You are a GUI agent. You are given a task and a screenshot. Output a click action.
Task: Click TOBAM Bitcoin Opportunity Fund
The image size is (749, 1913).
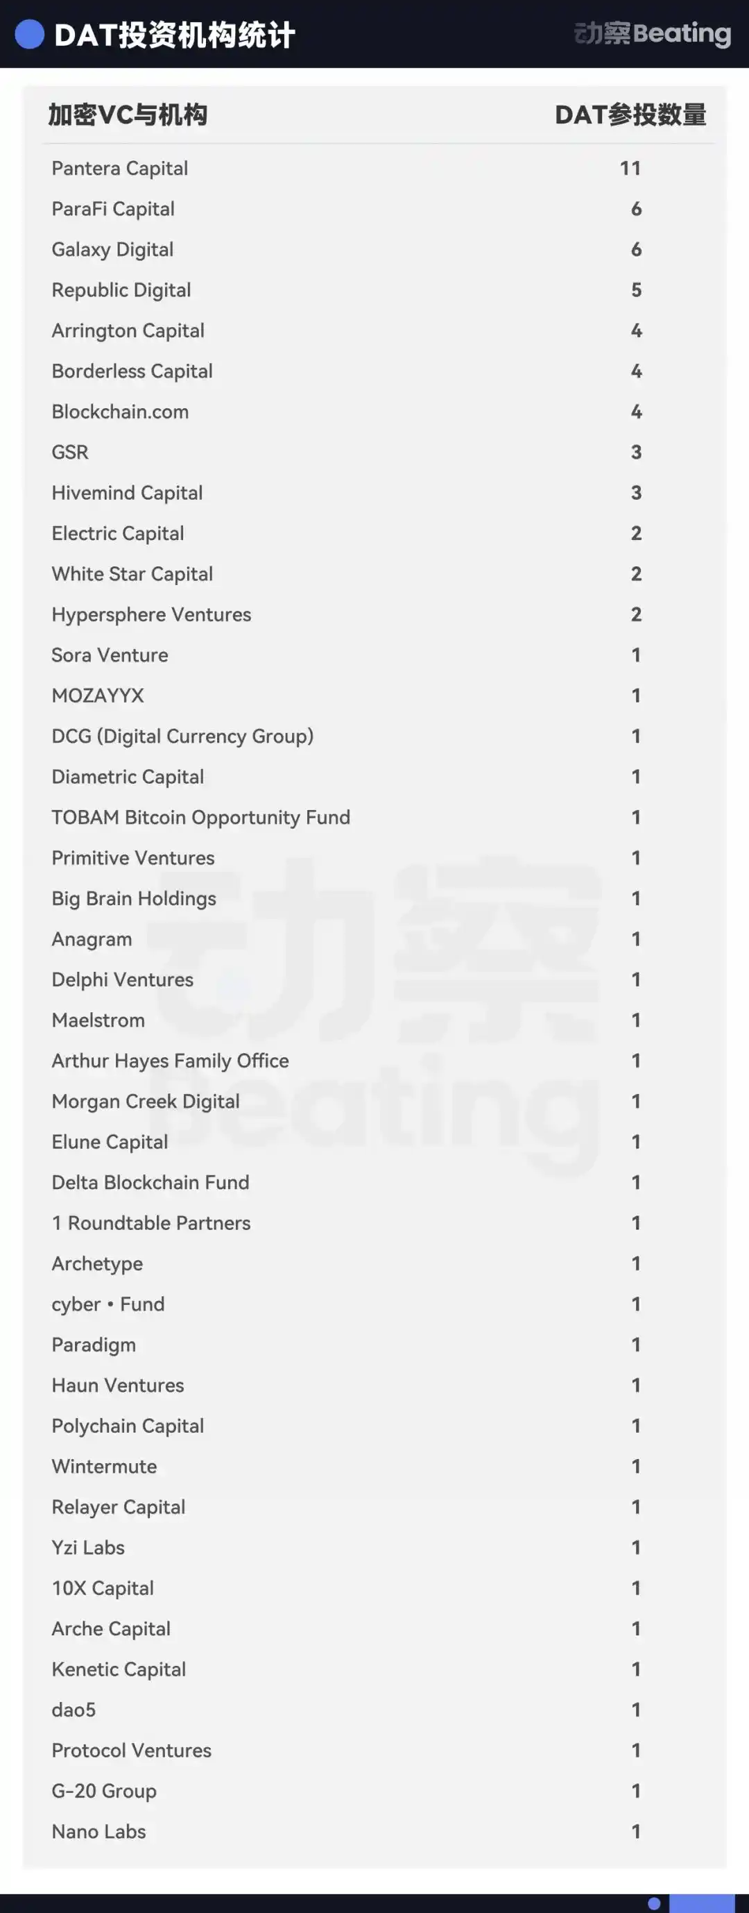[x=200, y=818]
